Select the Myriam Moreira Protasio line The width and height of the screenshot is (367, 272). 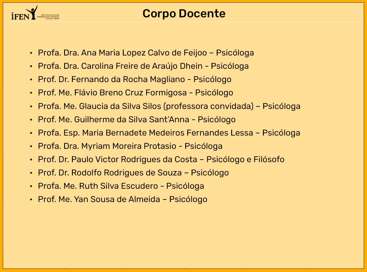coord(130,146)
